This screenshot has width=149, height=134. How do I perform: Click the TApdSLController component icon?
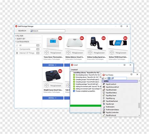click(104, 112)
